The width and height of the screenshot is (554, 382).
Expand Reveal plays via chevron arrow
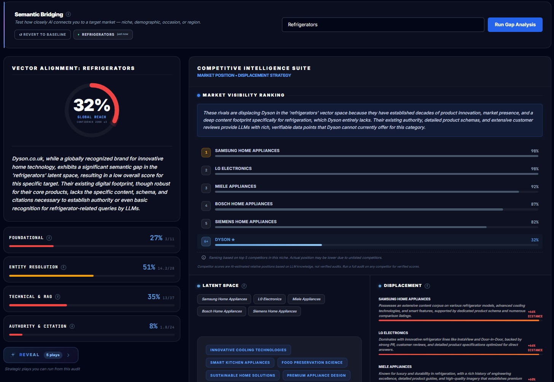coord(68,355)
